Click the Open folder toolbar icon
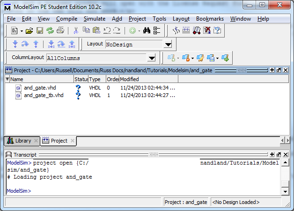This screenshot has height=211, width=294. click(x=29, y=30)
